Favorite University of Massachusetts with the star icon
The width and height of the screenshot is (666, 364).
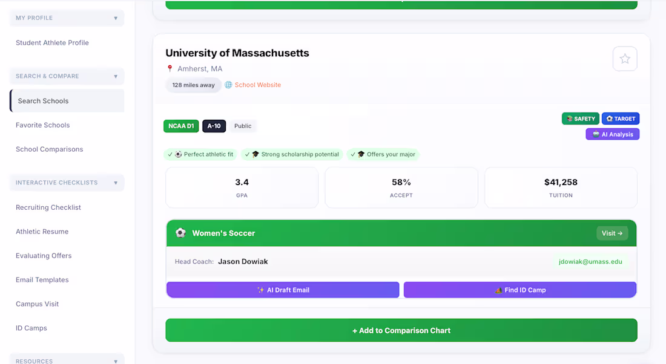click(x=624, y=59)
